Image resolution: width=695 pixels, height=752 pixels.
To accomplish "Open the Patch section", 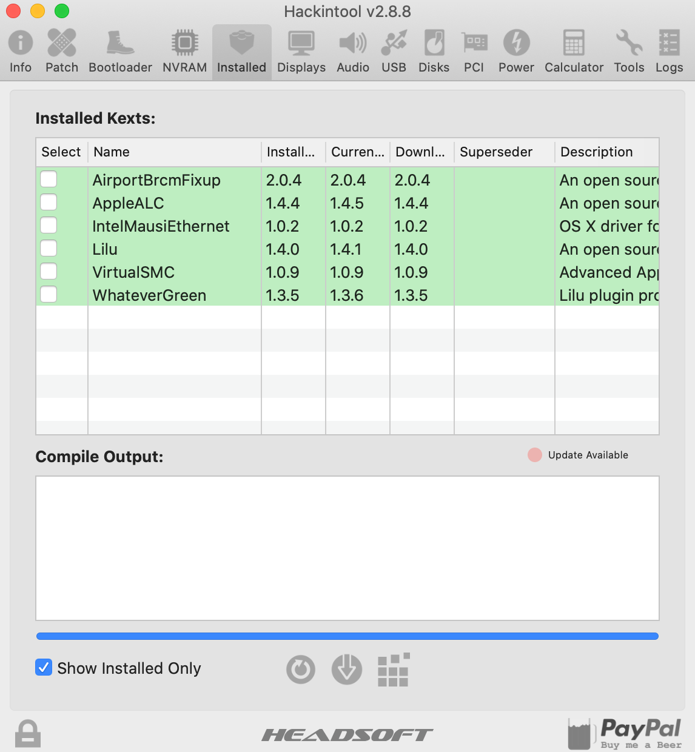I will coord(62,52).
